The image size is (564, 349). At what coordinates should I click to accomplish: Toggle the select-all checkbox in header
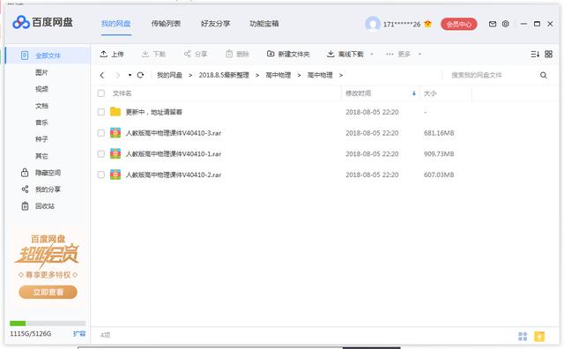click(101, 93)
